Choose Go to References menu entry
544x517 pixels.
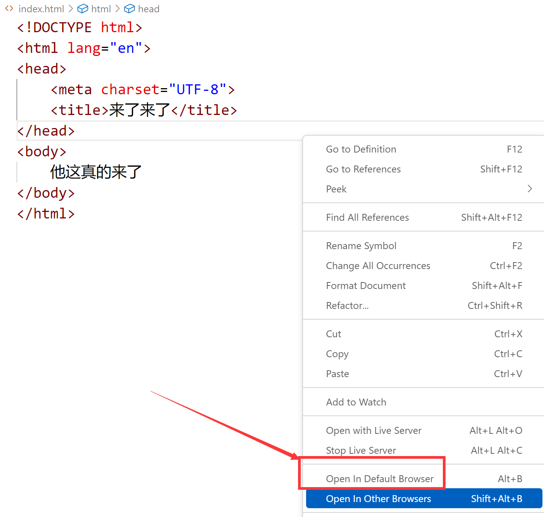click(424, 169)
